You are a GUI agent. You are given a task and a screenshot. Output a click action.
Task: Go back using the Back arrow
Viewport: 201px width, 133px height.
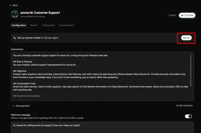coord(14,5)
